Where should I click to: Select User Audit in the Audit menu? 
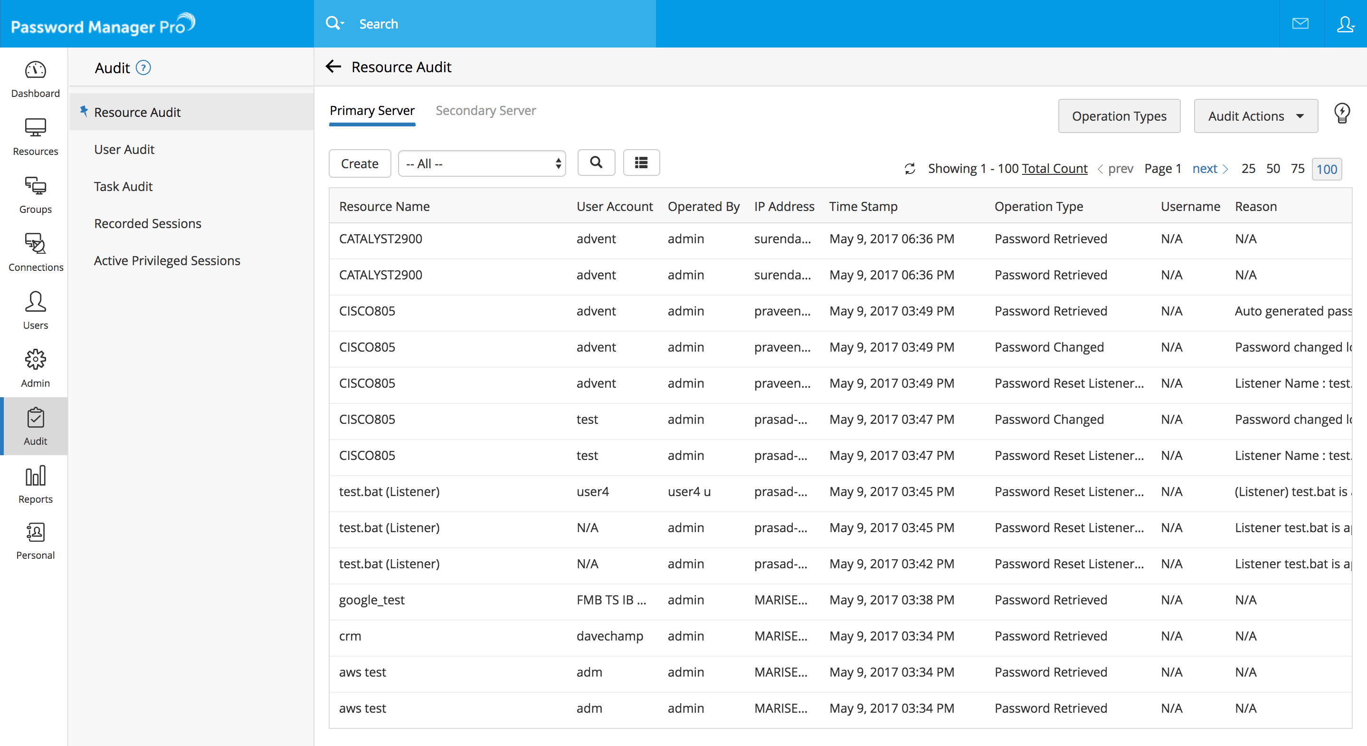124,150
